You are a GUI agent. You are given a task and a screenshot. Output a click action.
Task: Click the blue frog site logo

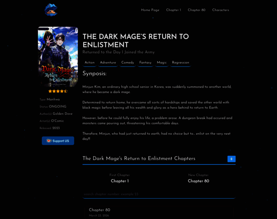click(x=51, y=10)
